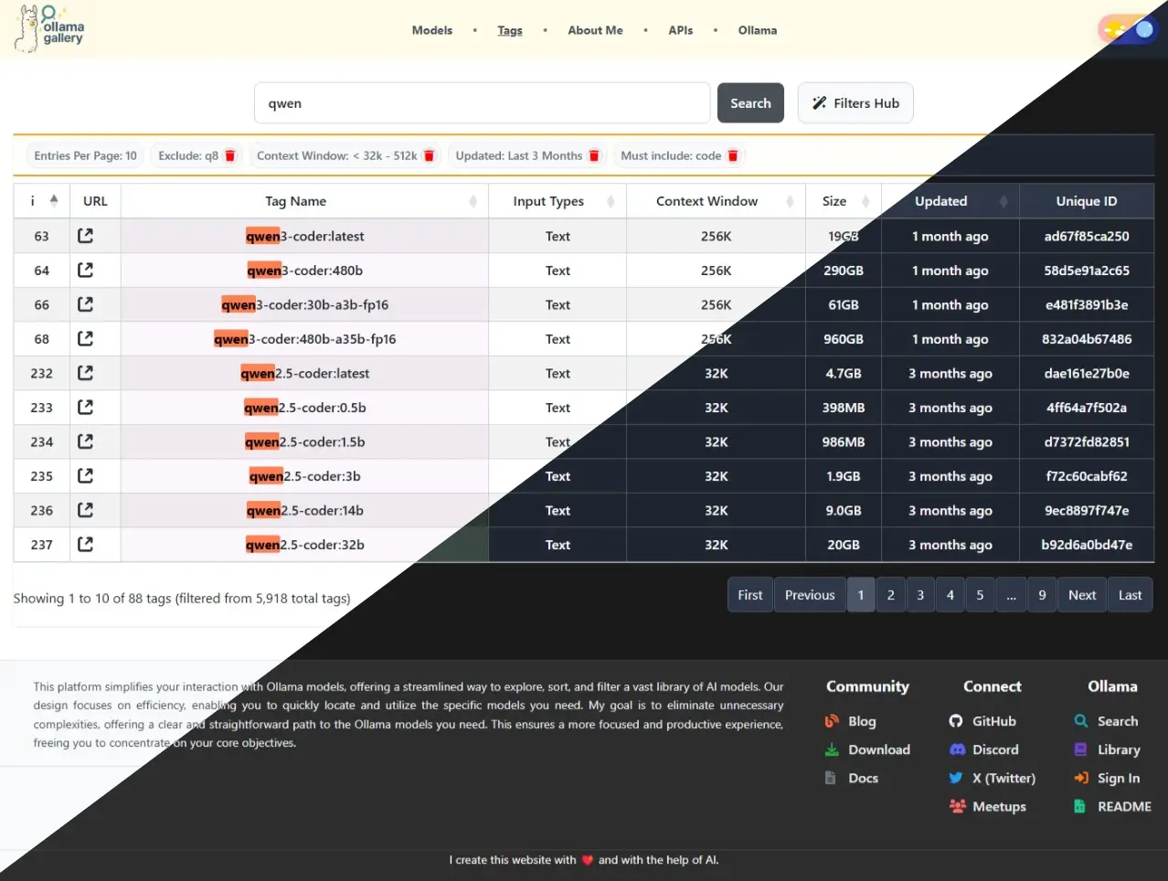
Task: Open About Me in the top navigation
Action: [x=595, y=30]
